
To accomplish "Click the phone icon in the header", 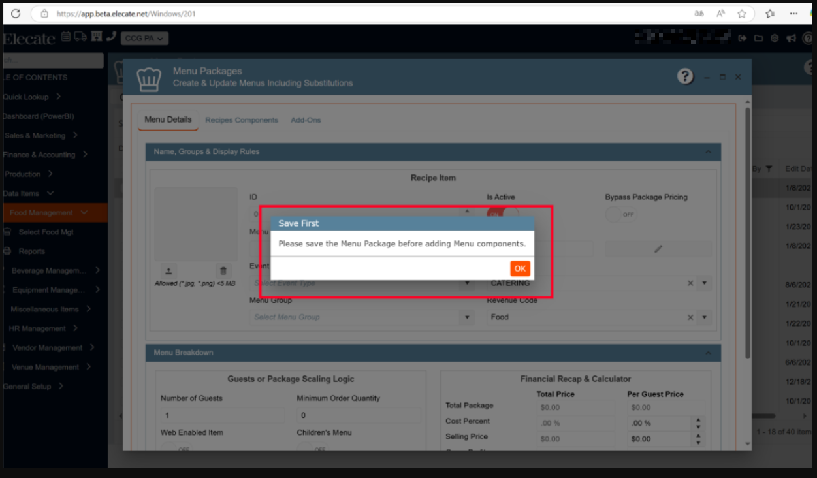I will 111,37.
